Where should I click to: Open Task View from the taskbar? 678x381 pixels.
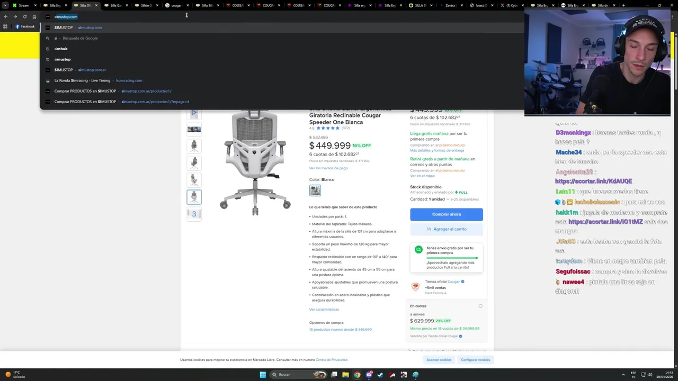click(334, 375)
